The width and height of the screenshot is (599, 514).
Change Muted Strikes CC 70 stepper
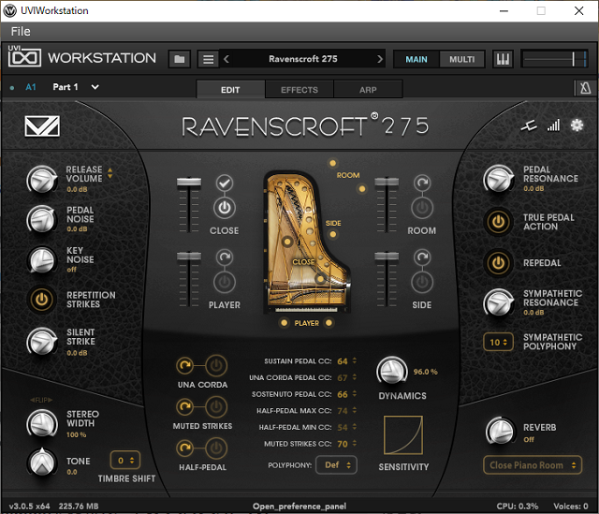[x=355, y=443]
